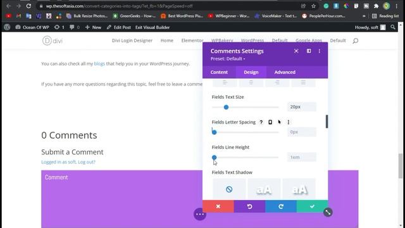Open Divi Login Designer nav link
405x228 pixels.
132,41
